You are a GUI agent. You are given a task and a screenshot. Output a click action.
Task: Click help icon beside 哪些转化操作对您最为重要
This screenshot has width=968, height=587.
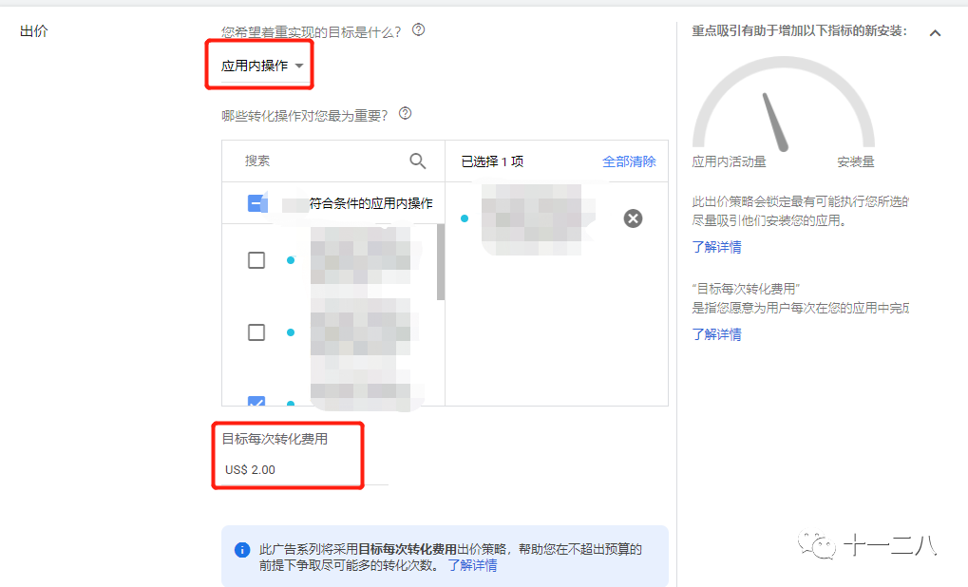coord(404,113)
